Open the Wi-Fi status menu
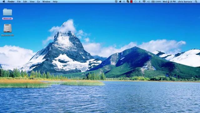The width and height of the screenshot is (200, 113). 144,2
